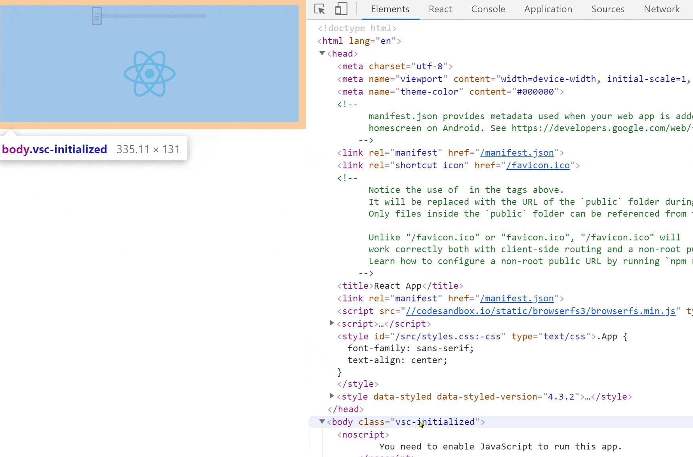Select the closing head tag
This screenshot has height=457, width=693.
click(x=346, y=409)
